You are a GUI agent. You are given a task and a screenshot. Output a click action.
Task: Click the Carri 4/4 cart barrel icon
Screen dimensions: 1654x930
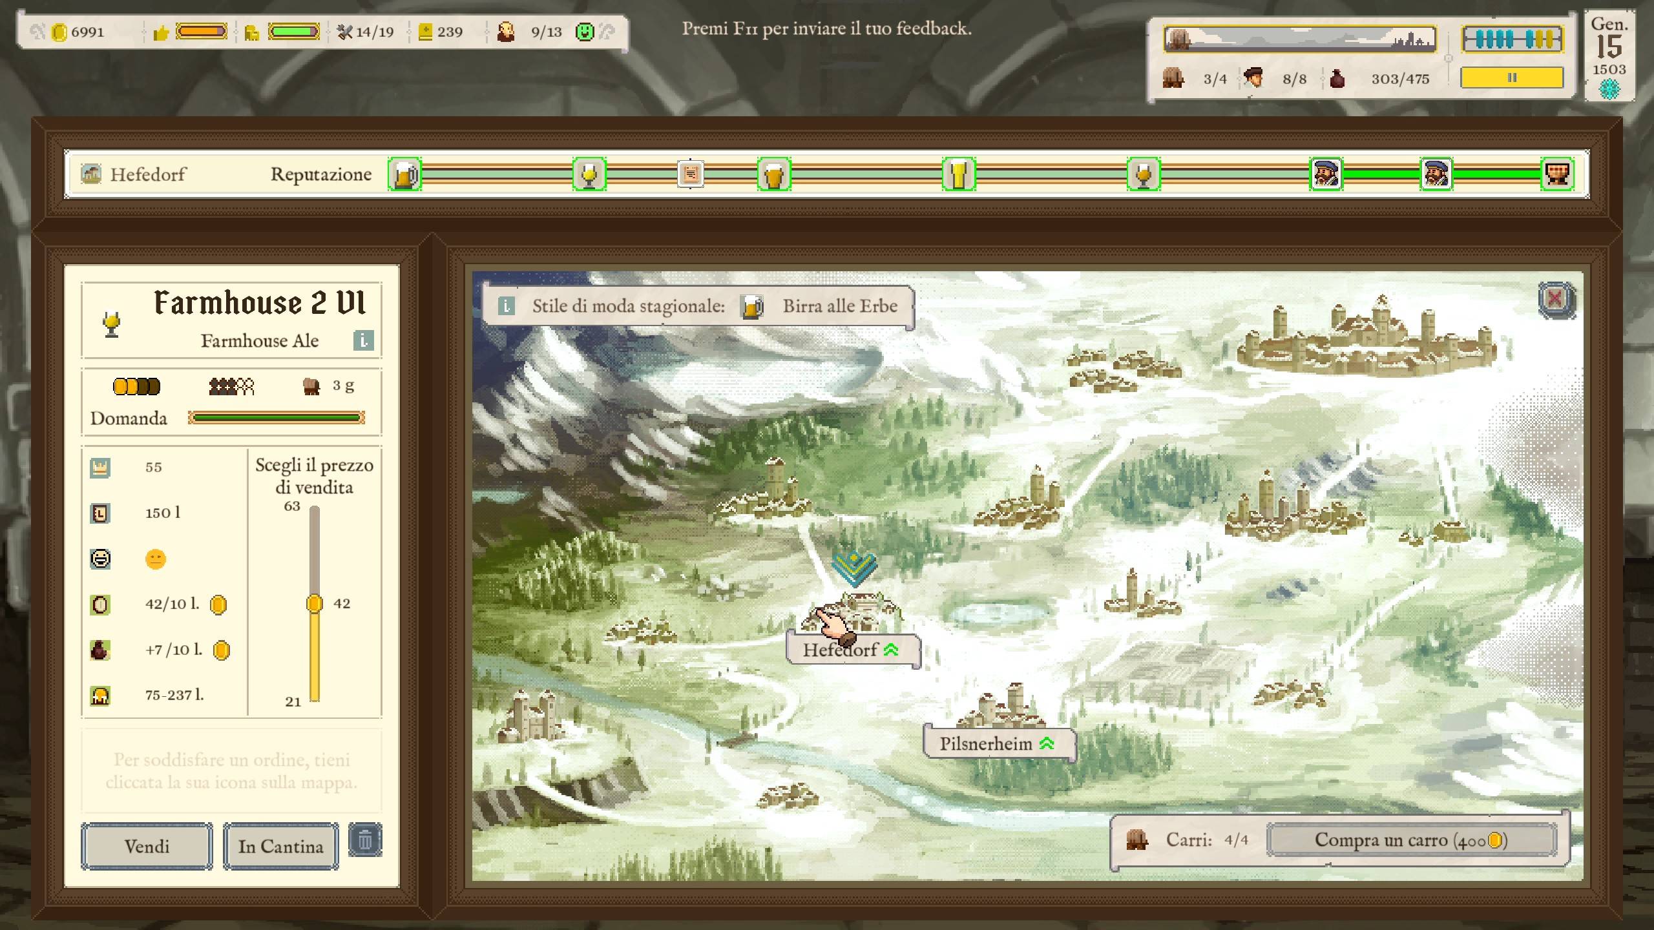[1136, 840]
